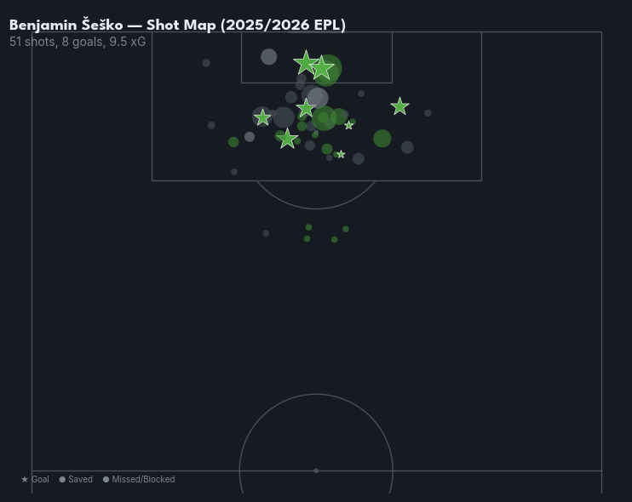The width and height of the screenshot is (632, 502).
Task: Pick the large gray shot circle in six-yard box
Action: point(268,57)
